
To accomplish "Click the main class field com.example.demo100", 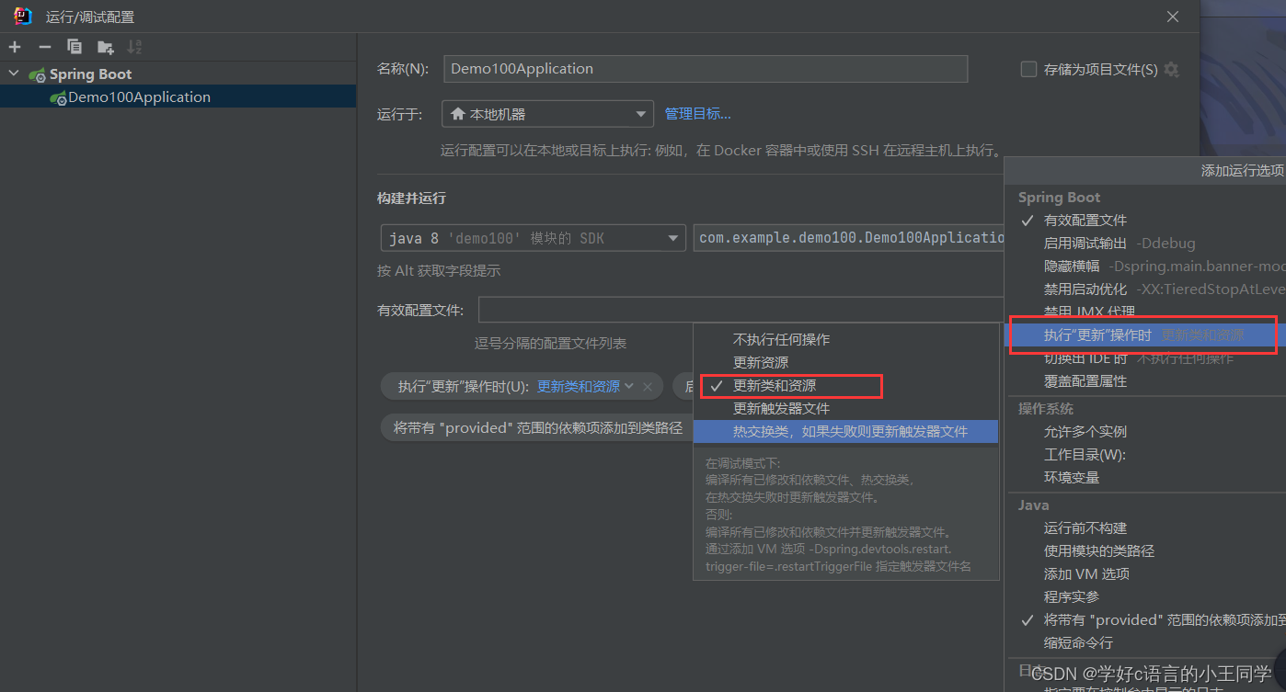I will (850, 238).
